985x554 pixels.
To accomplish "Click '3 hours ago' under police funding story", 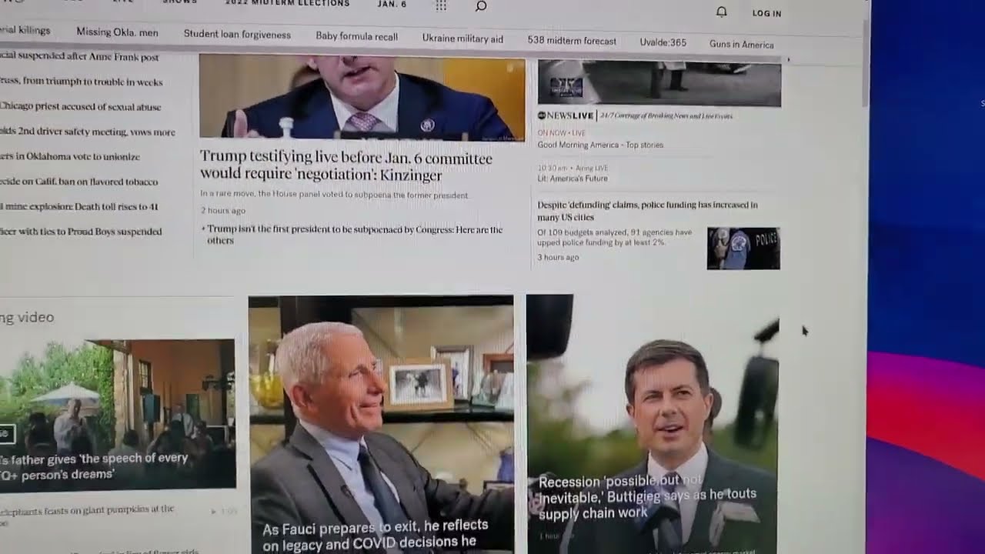I will [558, 257].
